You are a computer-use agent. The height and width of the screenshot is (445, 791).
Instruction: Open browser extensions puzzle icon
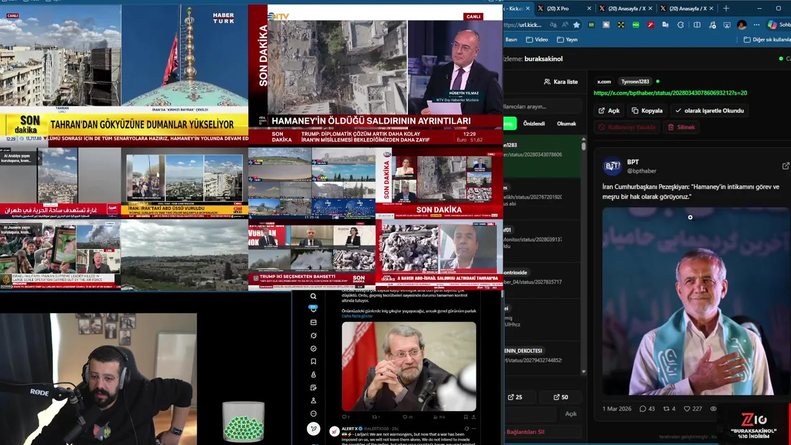pyautogui.click(x=680, y=25)
